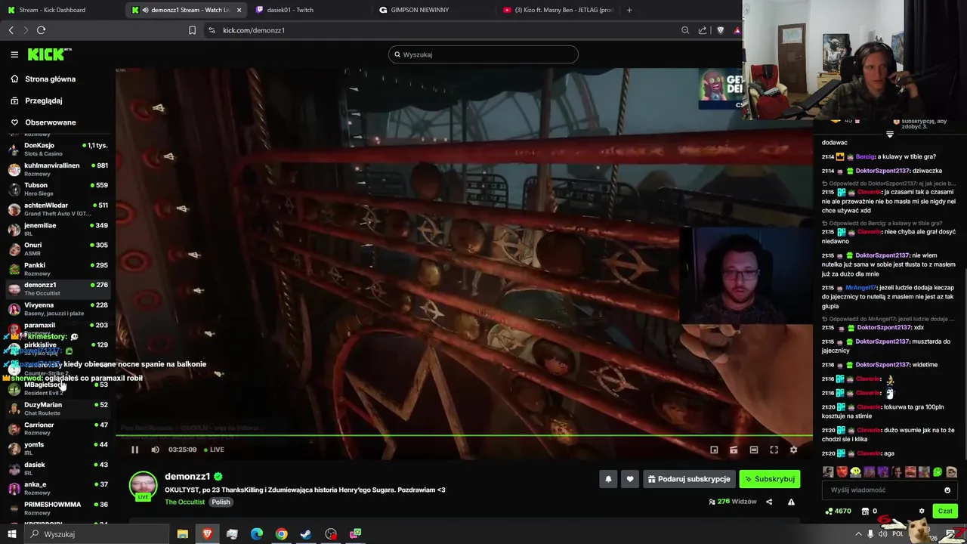The image size is (967, 544).
Task: Click the heart follow button
Action: click(629, 479)
